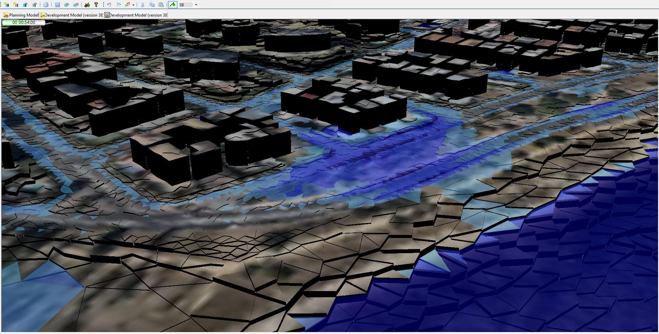The image size is (659, 334).
Task: Click the 00 00:54:00 simulation time bar
Action: (23, 22)
